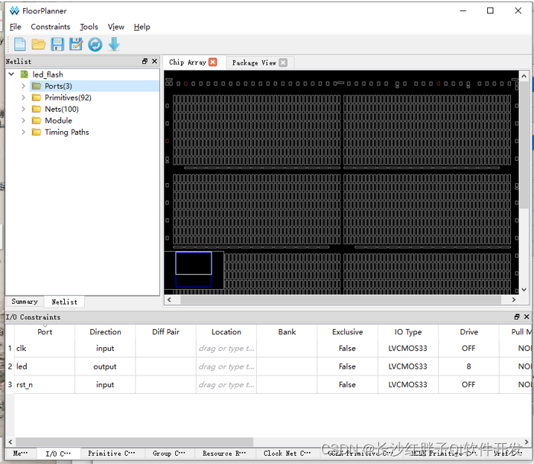Viewport: 534px width, 464px height.
Task: Open the I/O Constraints bottom tab
Action: coord(58,454)
